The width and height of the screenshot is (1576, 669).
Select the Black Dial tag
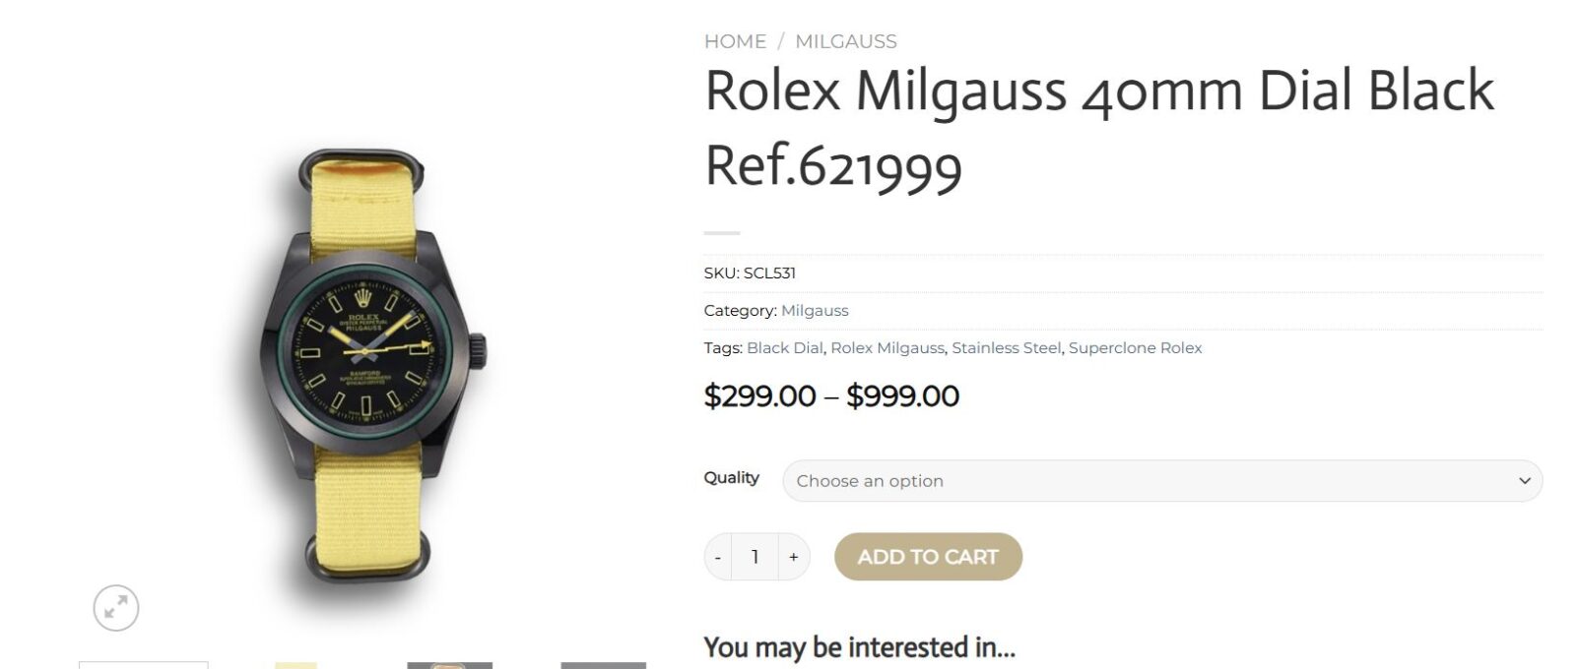pos(784,348)
